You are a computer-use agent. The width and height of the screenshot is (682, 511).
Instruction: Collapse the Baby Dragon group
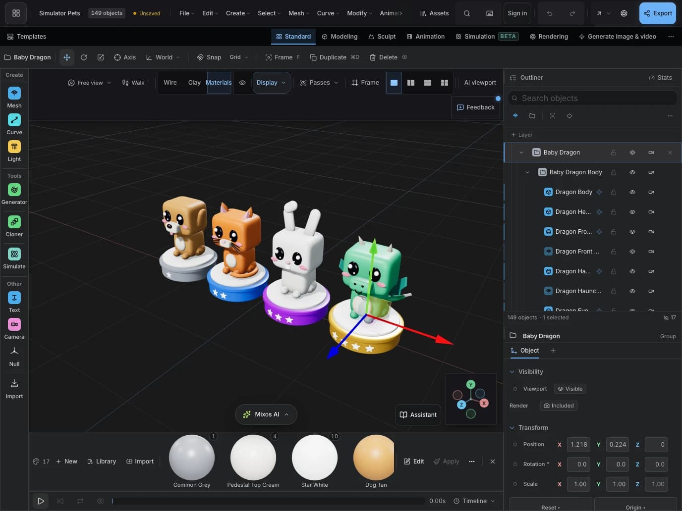(x=521, y=153)
